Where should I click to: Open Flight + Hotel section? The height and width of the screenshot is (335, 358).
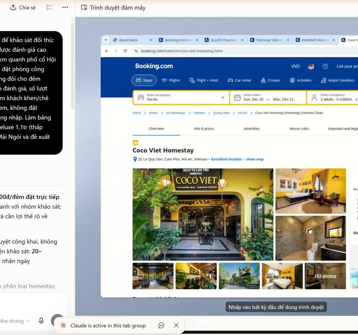click(204, 80)
